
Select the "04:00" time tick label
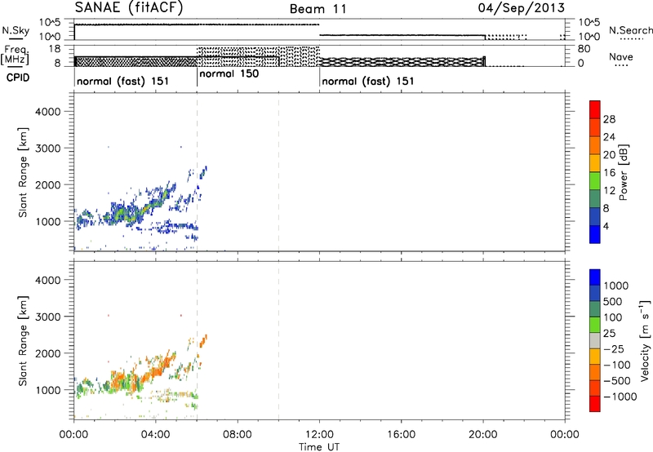pyautogui.click(x=156, y=435)
